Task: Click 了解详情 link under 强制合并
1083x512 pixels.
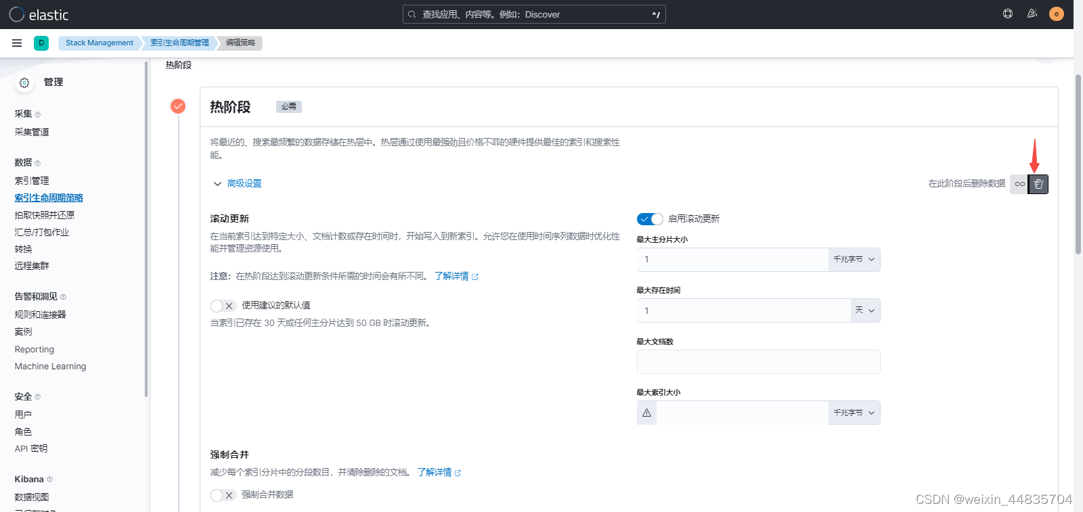Action: [435, 472]
